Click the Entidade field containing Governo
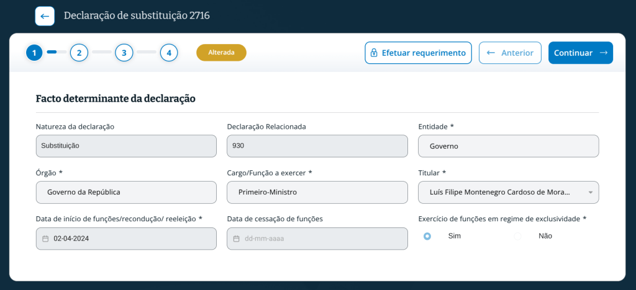The height and width of the screenshot is (290, 636). 508,146
